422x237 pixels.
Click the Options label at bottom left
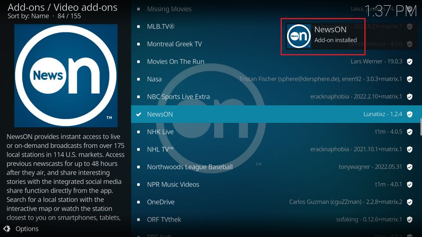(x=27, y=229)
